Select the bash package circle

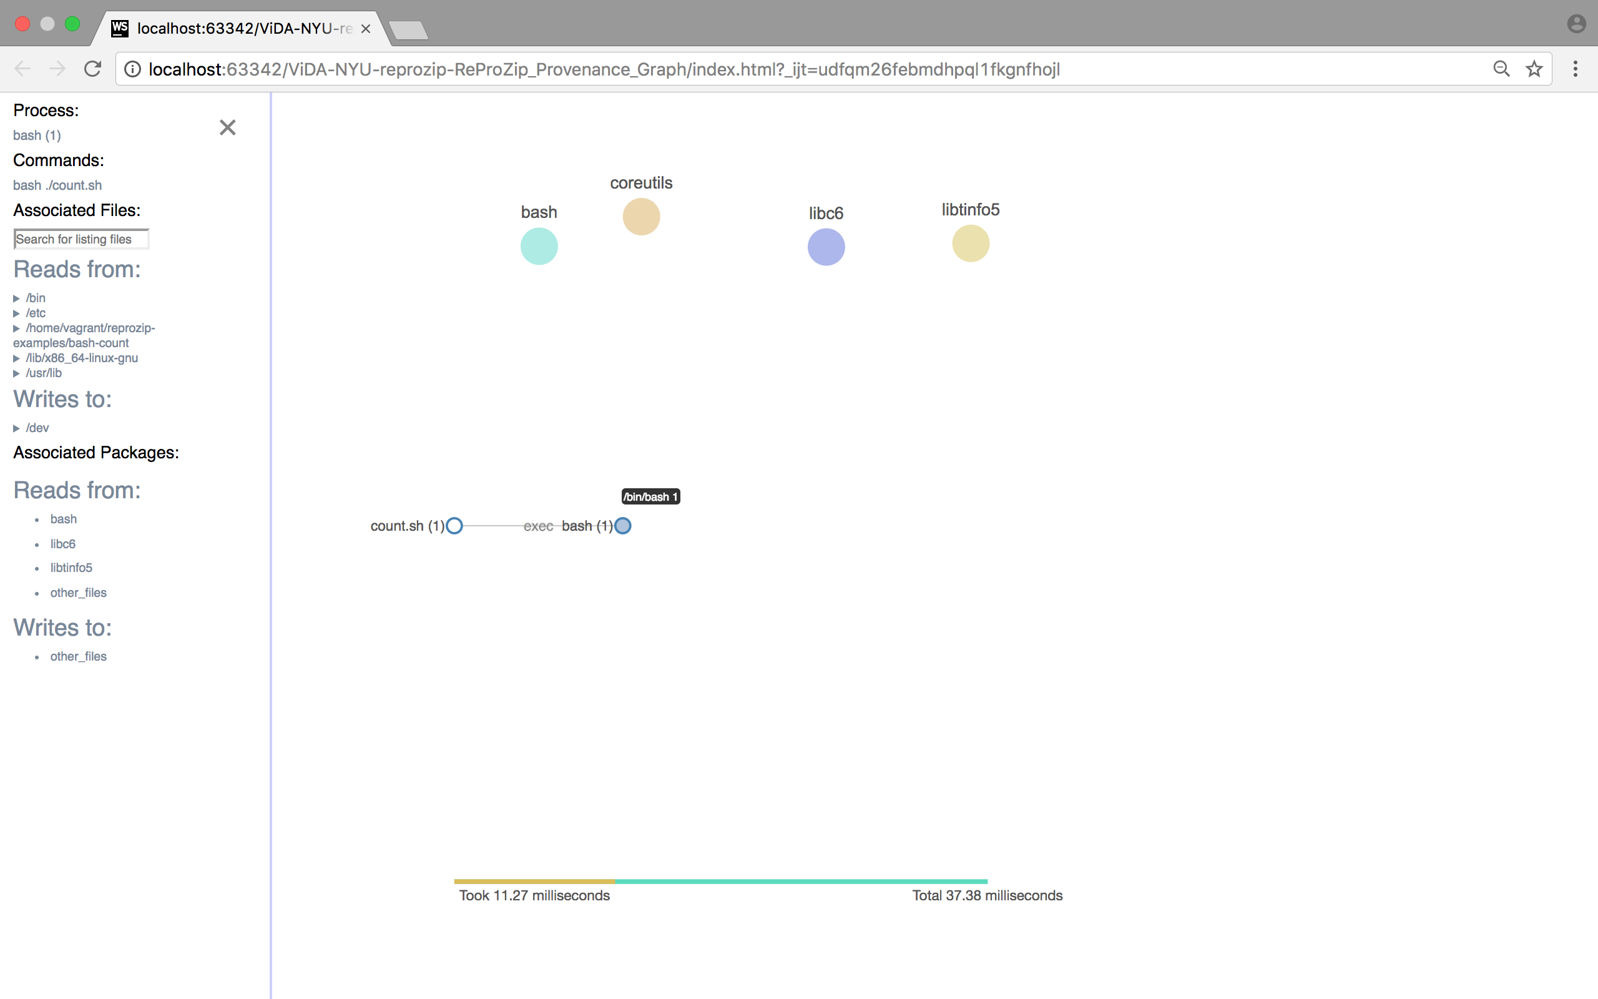pyautogui.click(x=539, y=246)
